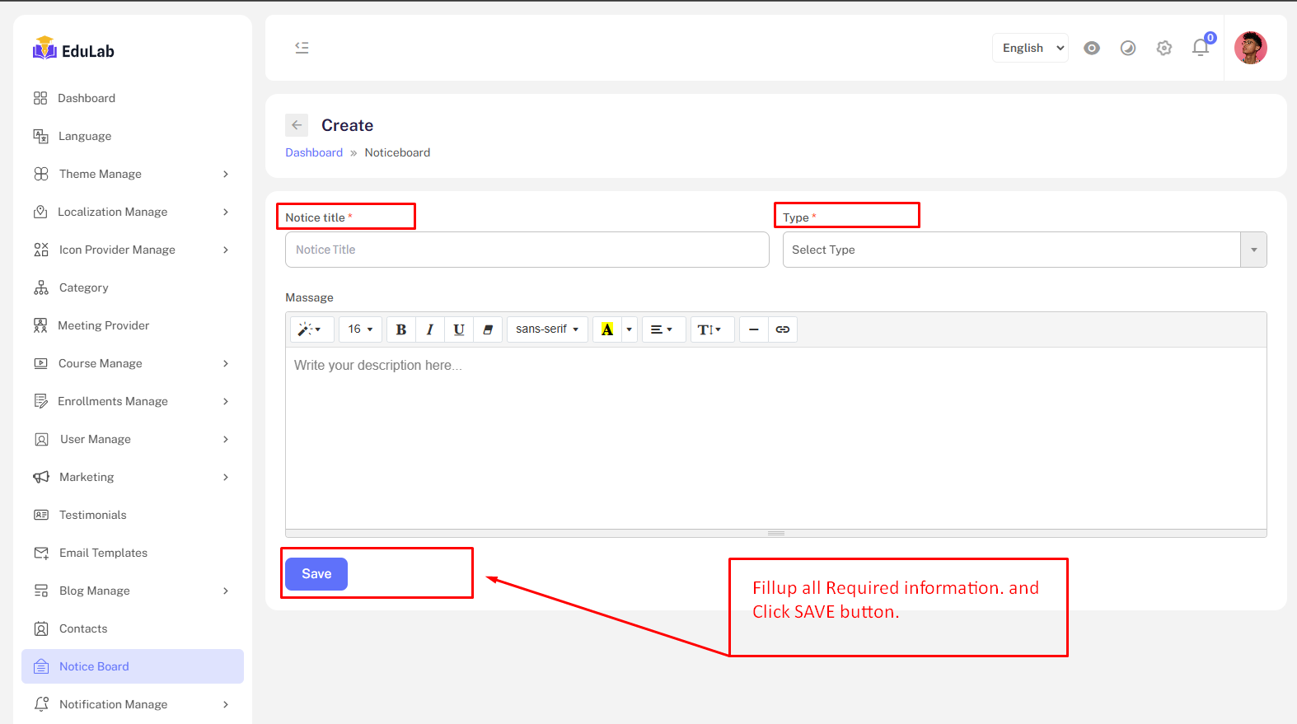Insert horizontal rule in message editor
Image resolution: width=1297 pixels, height=724 pixels.
point(753,329)
